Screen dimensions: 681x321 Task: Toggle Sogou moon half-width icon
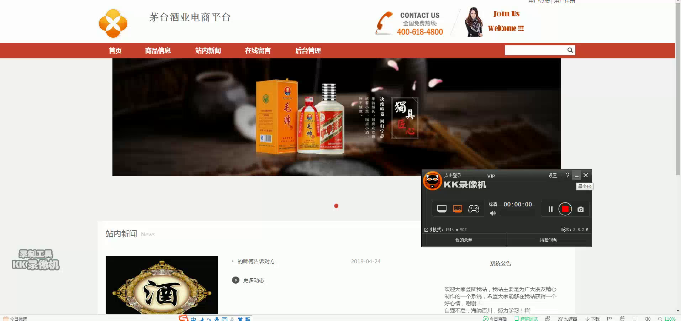(201, 319)
